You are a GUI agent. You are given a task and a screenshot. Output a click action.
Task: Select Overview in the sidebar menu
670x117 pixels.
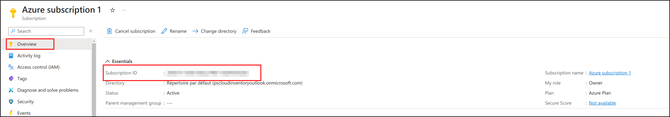click(x=27, y=44)
